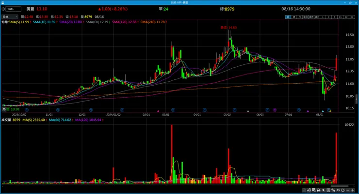The image size is (359, 194).
Task: Click the gray triangle marker before 06/03
Action: click(248, 111)
